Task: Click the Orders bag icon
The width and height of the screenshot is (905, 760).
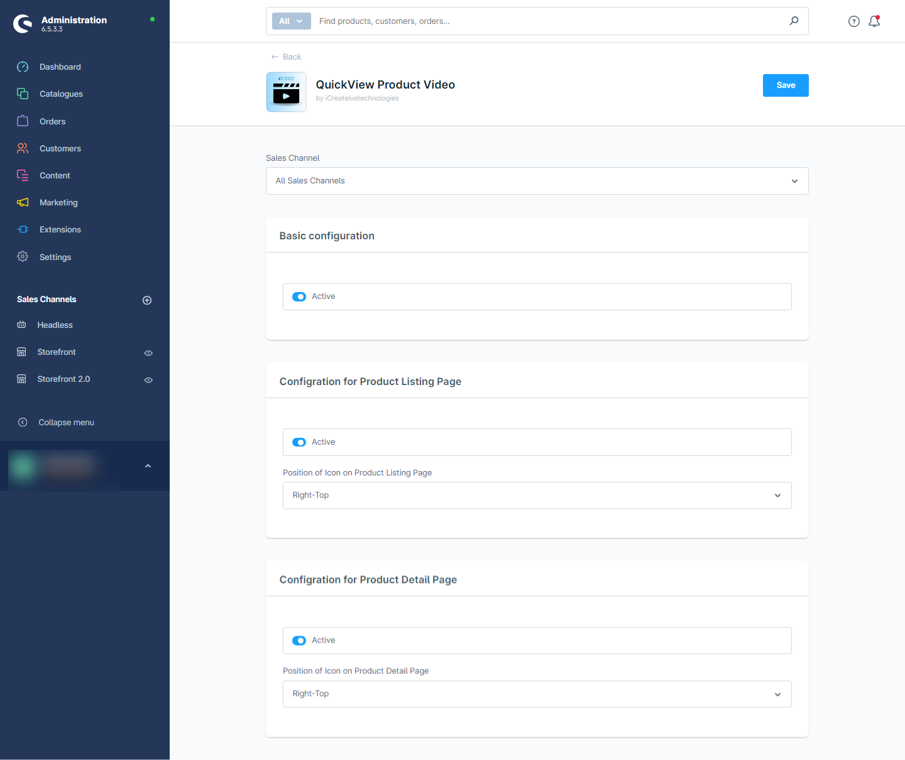Action: click(x=23, y=121)
